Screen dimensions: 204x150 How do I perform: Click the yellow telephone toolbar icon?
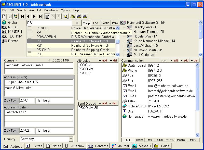coord(73,17)
